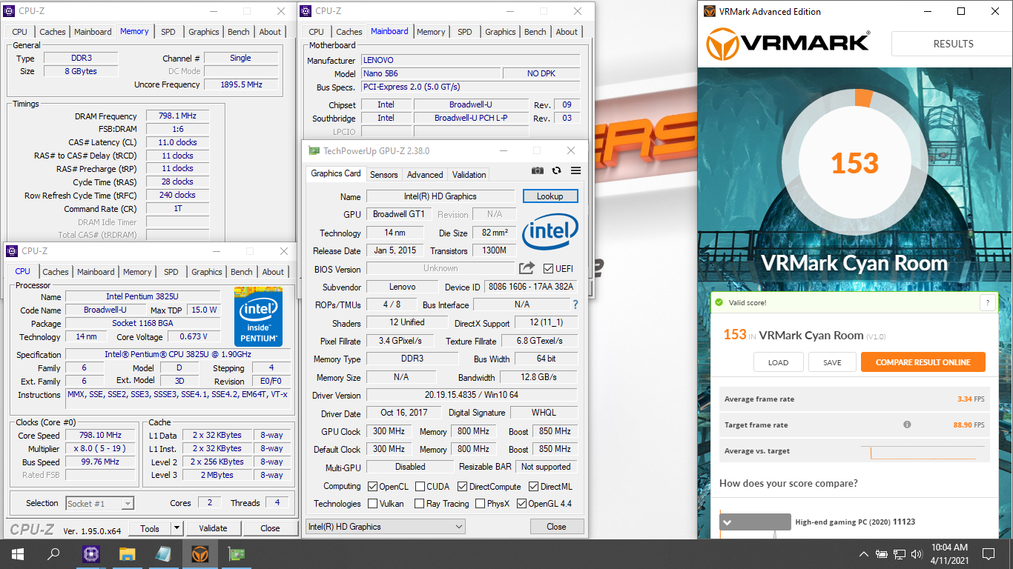Open the VRMark RESULTS tab
Screen dimensions: 1013x569
click(x=953, y=44)
